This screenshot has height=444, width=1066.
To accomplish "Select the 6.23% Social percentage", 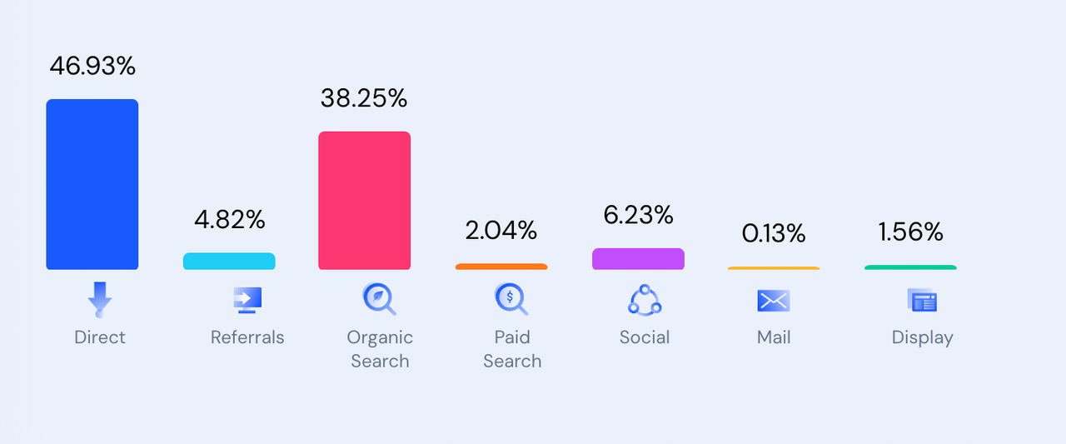I will (x=638, y=215).
